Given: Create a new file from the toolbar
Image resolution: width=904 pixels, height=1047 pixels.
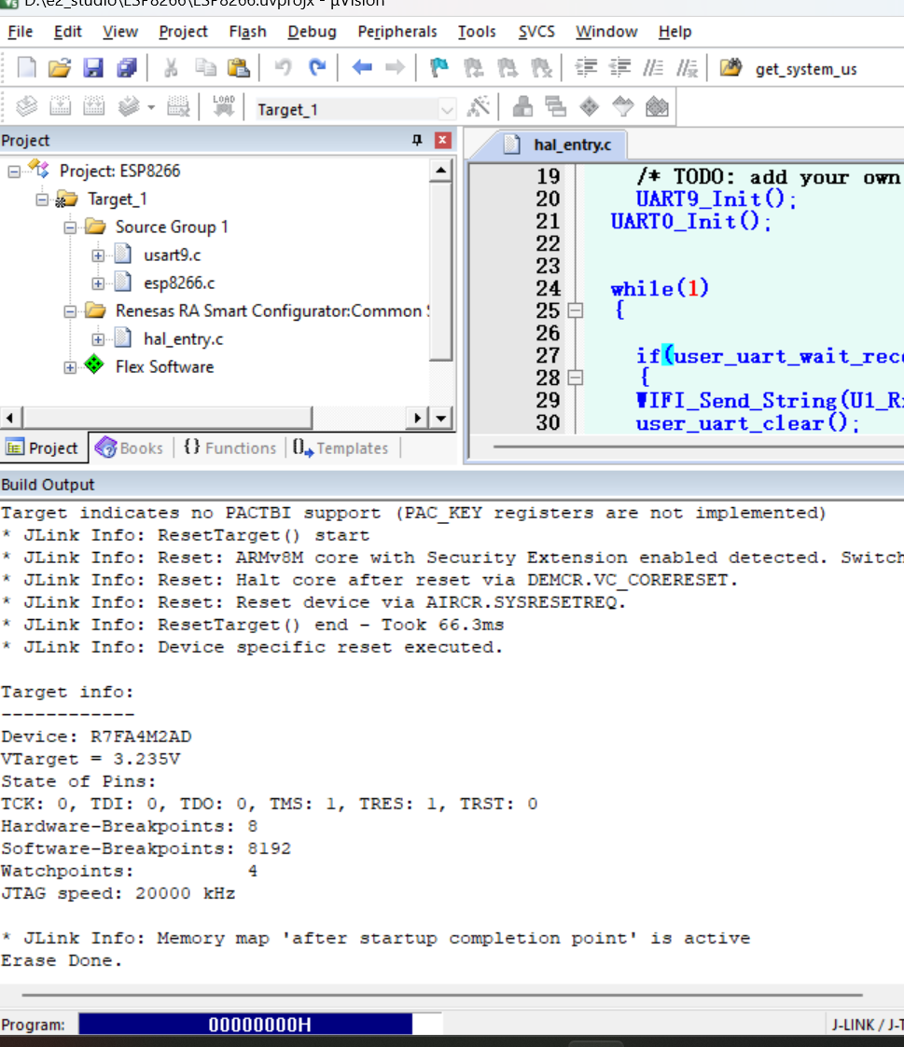Looking at the screenshot, I should pos(26,67).
